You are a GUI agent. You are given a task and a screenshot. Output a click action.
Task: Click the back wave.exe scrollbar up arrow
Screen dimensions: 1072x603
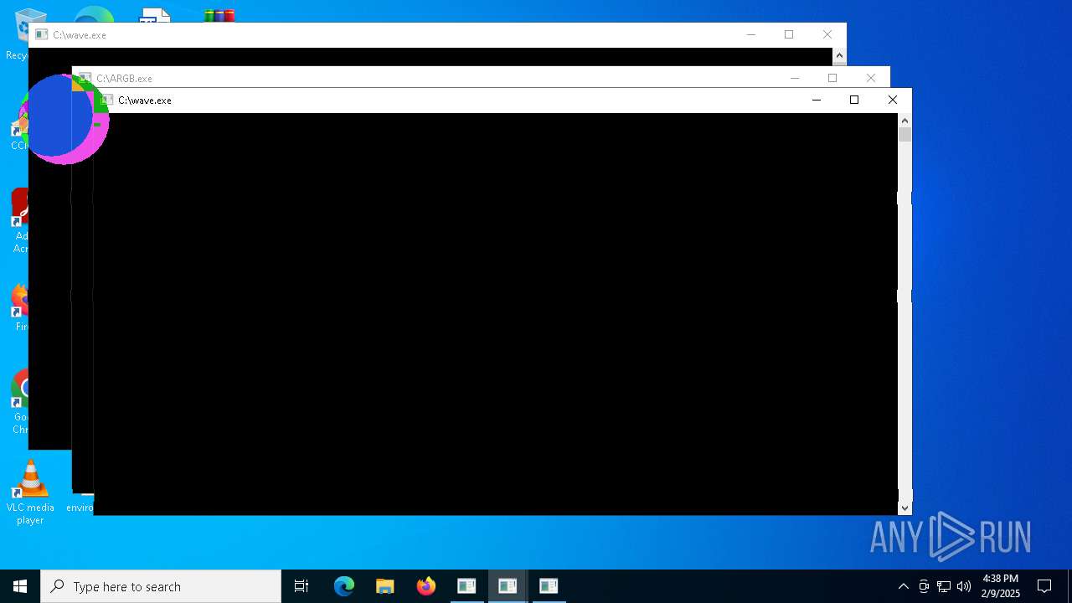pyautogui.click(x=839, y=55)
